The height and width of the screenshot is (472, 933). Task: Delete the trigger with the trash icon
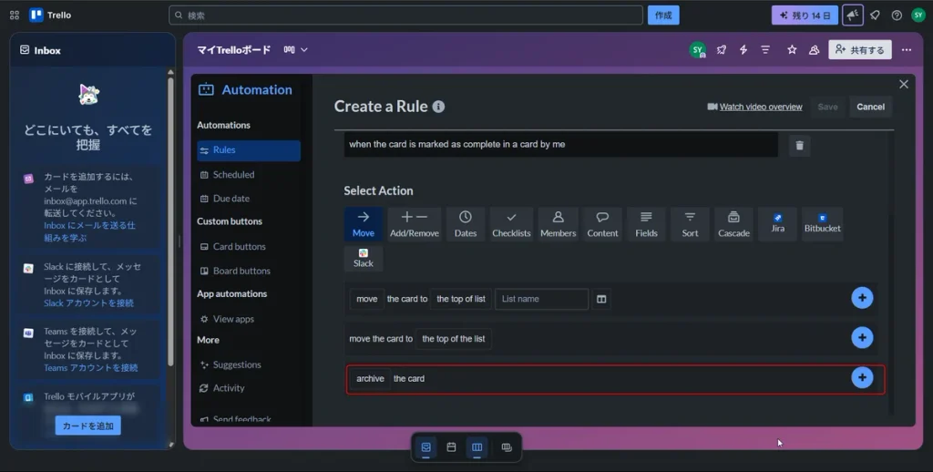799,145
